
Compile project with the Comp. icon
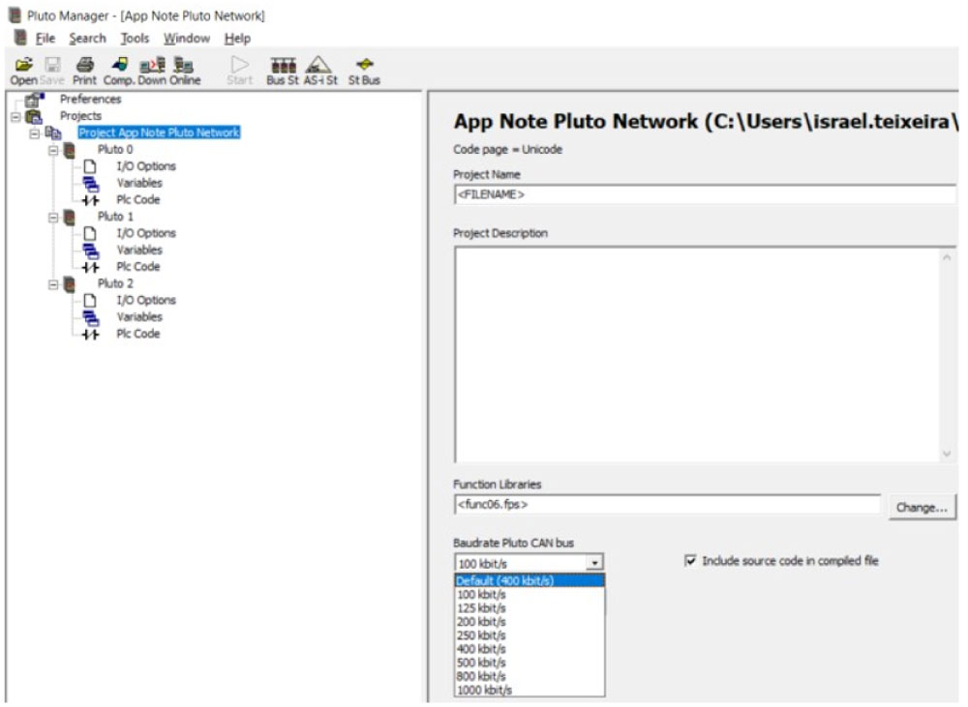[x=122, y=66]
